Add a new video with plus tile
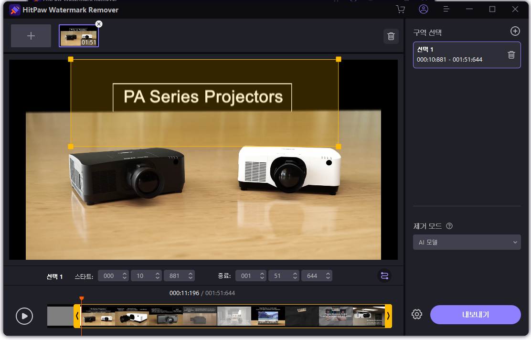Screen dimensions: 531x340 tap(31, 35)
